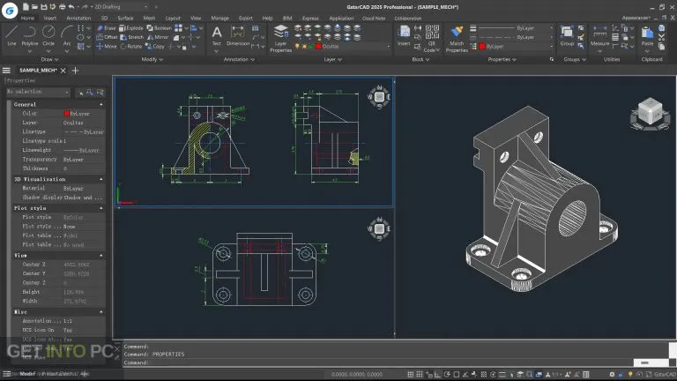Click the Move tool
Viewport: 677px width, 381px height.
tap(106, 46)
